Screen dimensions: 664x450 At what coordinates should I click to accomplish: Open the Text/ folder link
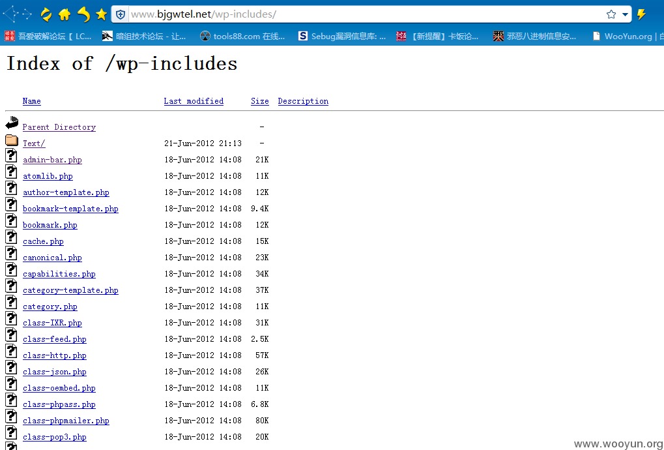click(x=34, y=143)
